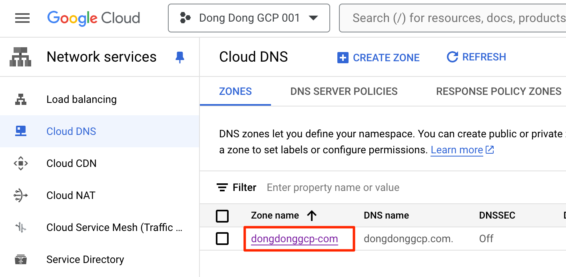Open the hamburger navigation menu
The width and height of the screenshot is (566, 277).
(x=22, y=18)
